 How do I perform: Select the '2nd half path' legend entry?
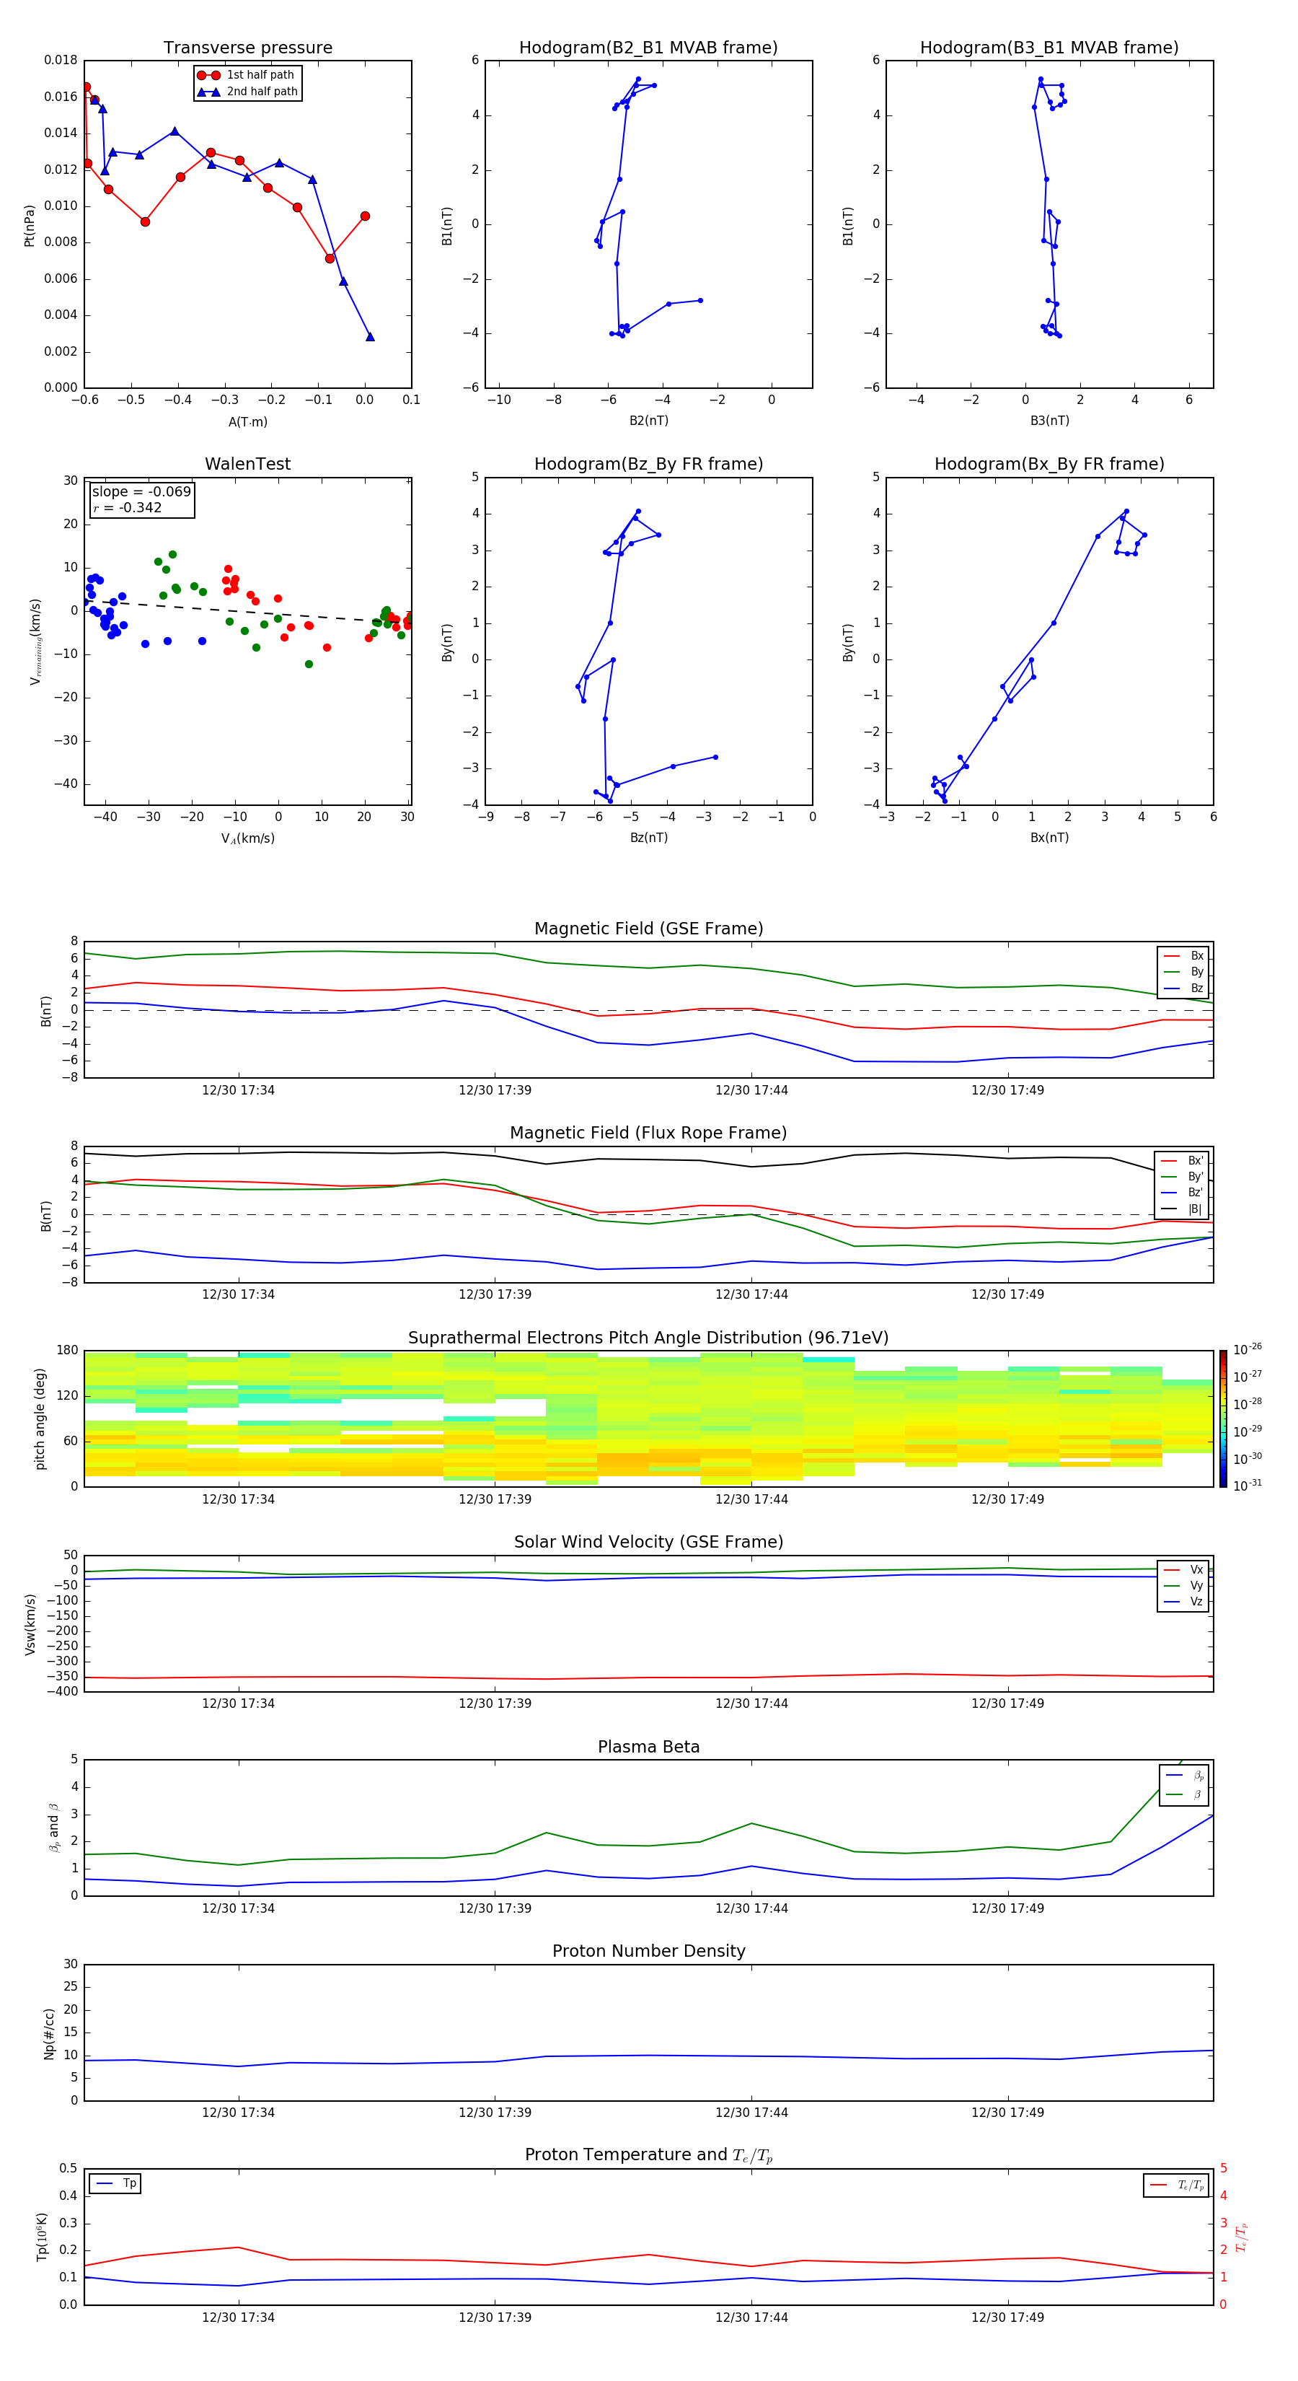coord(247,92)
